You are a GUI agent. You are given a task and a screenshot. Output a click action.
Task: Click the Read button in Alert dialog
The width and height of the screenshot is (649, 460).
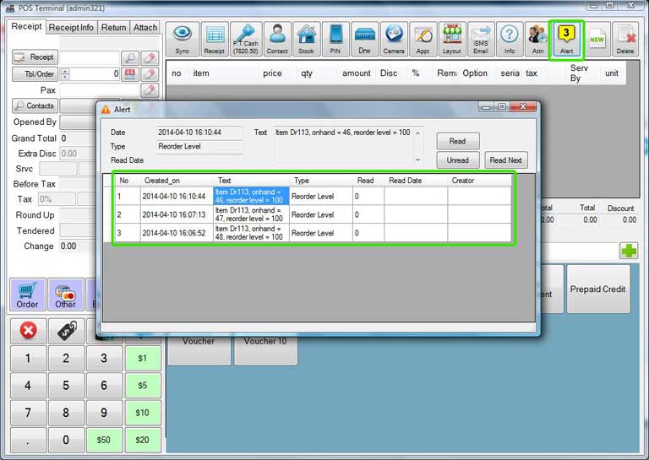[458, 141]
